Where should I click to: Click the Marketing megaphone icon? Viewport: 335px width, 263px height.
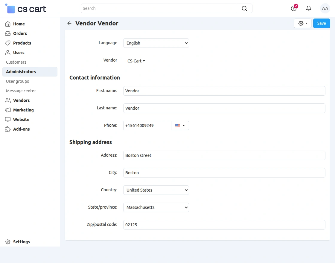pyautogui.click(x=7, y=110)
